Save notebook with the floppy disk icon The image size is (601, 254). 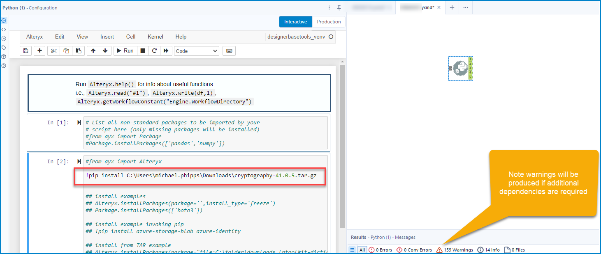[26, 51]
